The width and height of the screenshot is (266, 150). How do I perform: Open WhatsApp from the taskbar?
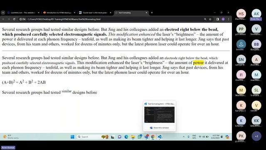[140, 137]
